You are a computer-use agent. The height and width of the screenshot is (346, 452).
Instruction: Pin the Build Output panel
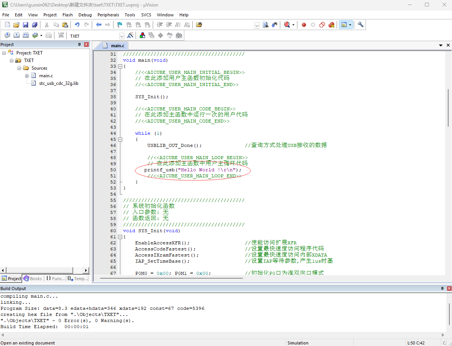tap(442, 289)
